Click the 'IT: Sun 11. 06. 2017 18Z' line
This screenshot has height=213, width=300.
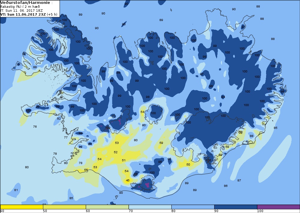tap(21, 11)
